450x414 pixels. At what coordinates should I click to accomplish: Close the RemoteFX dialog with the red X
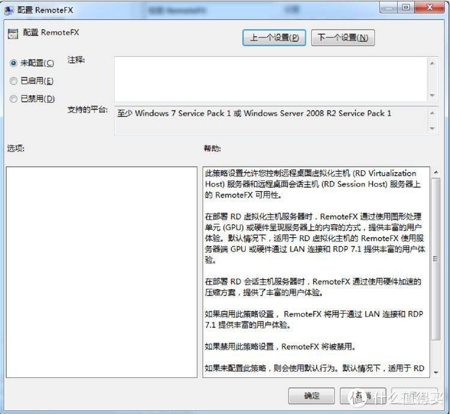pos(429,7)
